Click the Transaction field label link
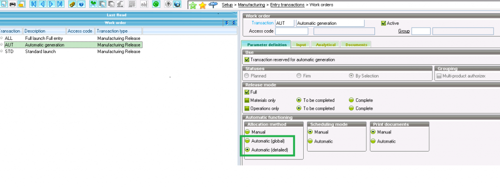This screenshot has width=500, height=189. pos(262,23)
